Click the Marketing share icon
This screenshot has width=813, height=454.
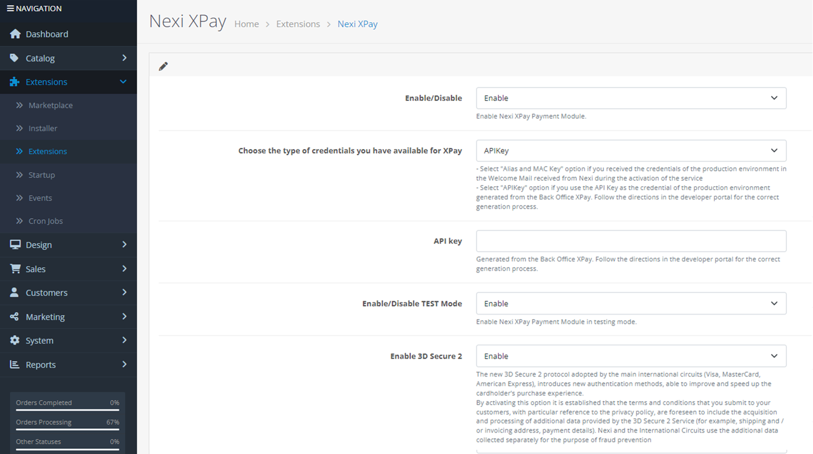coord(14,316)
